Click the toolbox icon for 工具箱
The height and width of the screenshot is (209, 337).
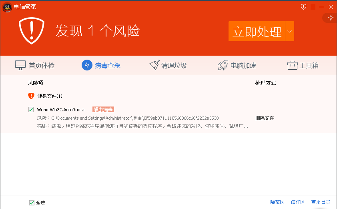pyautogui.click(x=293, y=65)
